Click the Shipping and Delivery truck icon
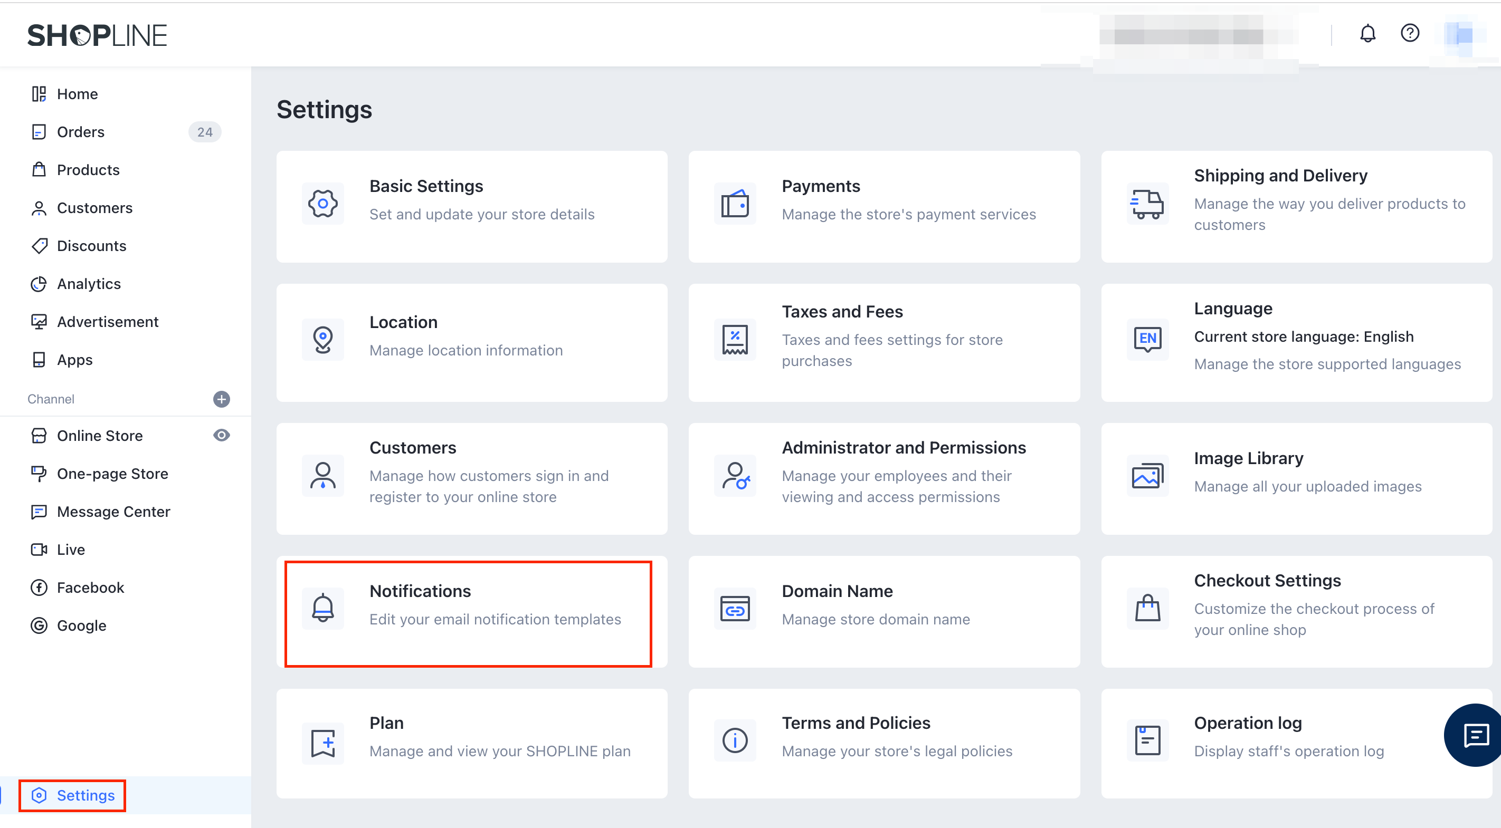1501x828 pixels. 1147,204
